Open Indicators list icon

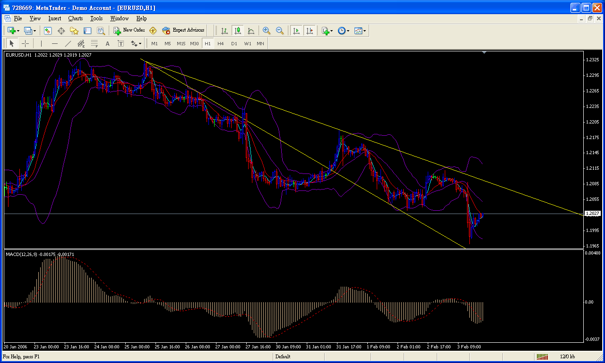pyautogui.click(x=325, y=31)
